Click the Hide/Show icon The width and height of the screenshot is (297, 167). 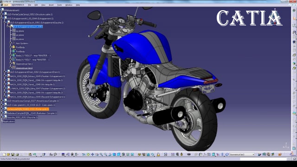pos(128,154)
